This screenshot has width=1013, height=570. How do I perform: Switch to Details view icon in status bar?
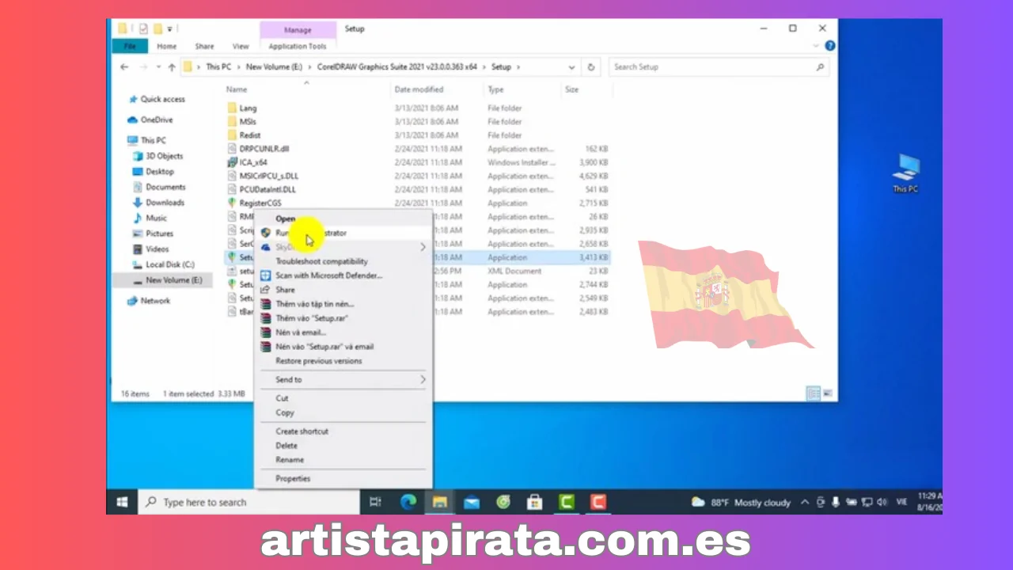click(x=813, y=393)
